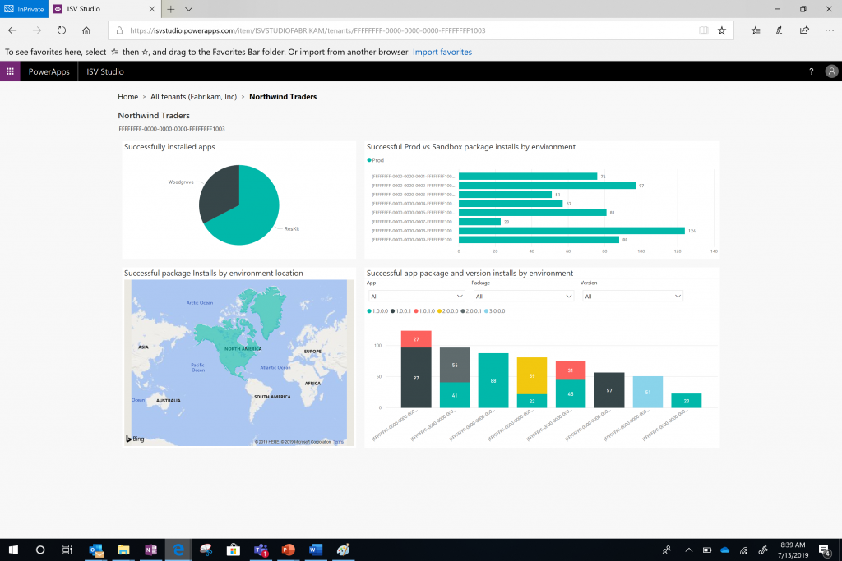This screenshot has height=561, width=842.
Task: Click the teal column labeled 88
Action: pos(493,380)
